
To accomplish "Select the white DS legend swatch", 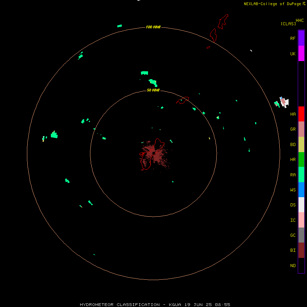I will pyautogui.click(x=301, y=205).
